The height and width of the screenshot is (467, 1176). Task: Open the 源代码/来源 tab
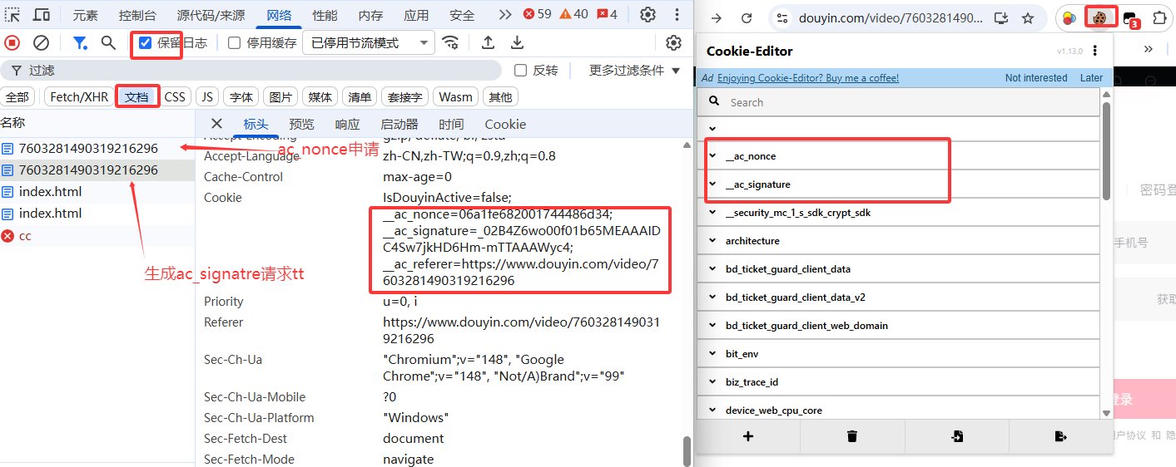point(211,15)
